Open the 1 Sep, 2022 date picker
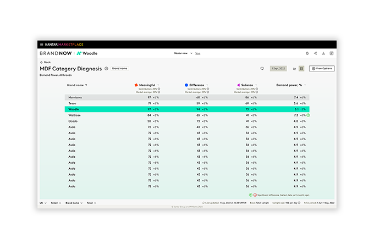374x249 pixels. tap(278, 69)
